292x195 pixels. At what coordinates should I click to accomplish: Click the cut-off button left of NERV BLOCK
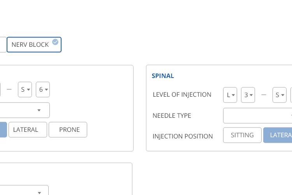[x=3, y=44]
